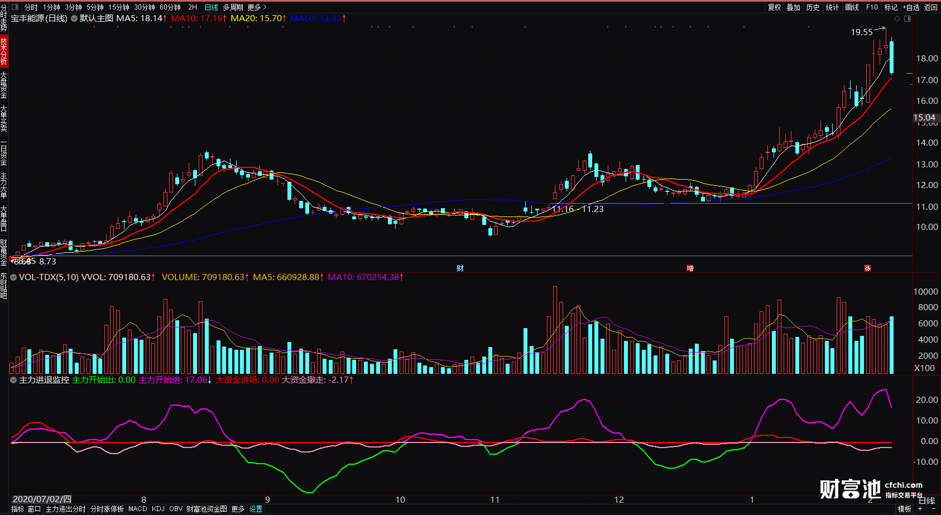
Task: Select the 15分钟 period
Action: 119,7
